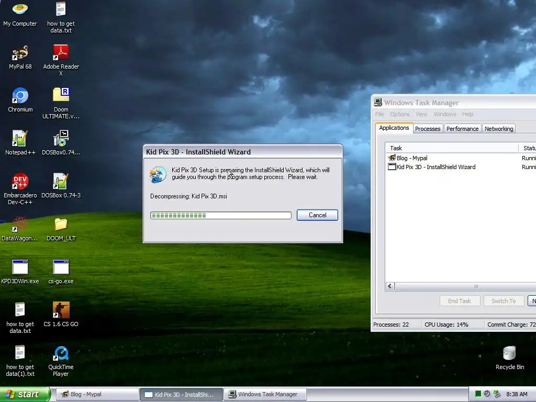The height and width of the screenshot is (402, 536).
Task: Select Kid Pix 3D - InstallShield Wizard task
Action: tap(436, 167)
